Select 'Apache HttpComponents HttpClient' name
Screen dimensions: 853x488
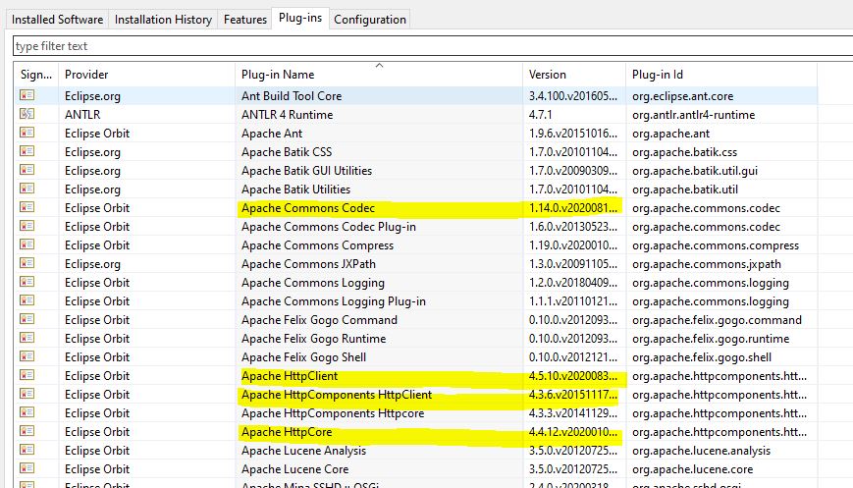pos(337,395)
